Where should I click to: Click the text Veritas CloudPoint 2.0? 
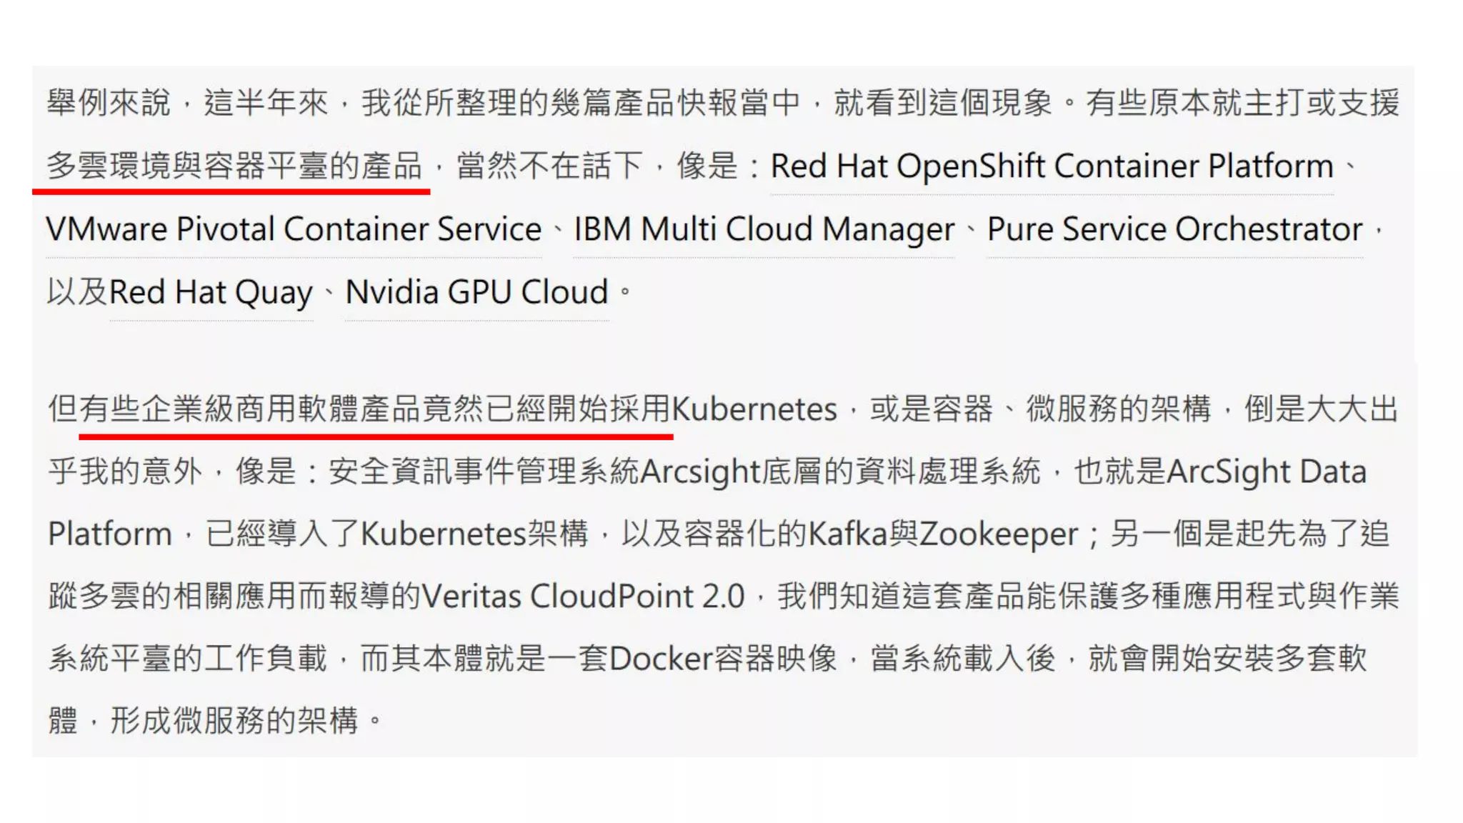click(583, 596)
